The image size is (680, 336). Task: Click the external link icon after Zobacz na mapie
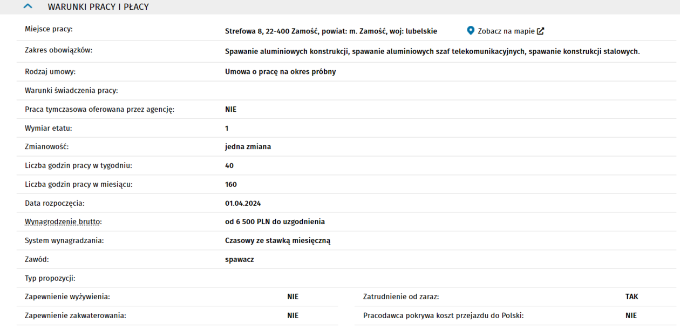(x=540, y=31)
